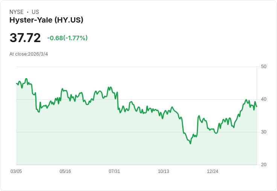The height and width of the screenshot is (191, 277).
Task: Select the US market label
Action: (35, 12)
